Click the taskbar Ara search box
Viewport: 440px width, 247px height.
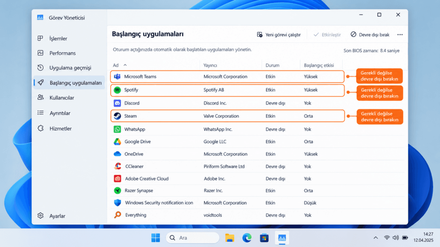(192, 238)
